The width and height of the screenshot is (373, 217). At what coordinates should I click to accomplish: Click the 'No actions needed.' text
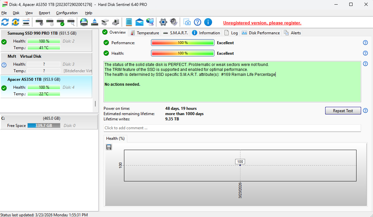click(x=122, y=84)
